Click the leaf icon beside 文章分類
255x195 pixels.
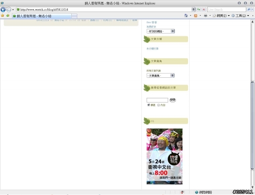(x=147, y=39)
